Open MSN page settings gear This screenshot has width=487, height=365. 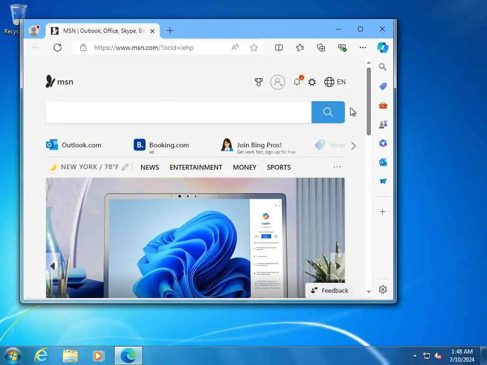click(x=312, y=82)
